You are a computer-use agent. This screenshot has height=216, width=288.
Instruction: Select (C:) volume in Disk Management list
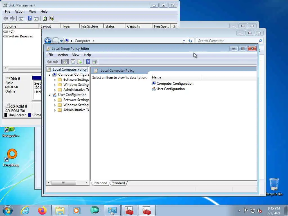click(12, 31)
